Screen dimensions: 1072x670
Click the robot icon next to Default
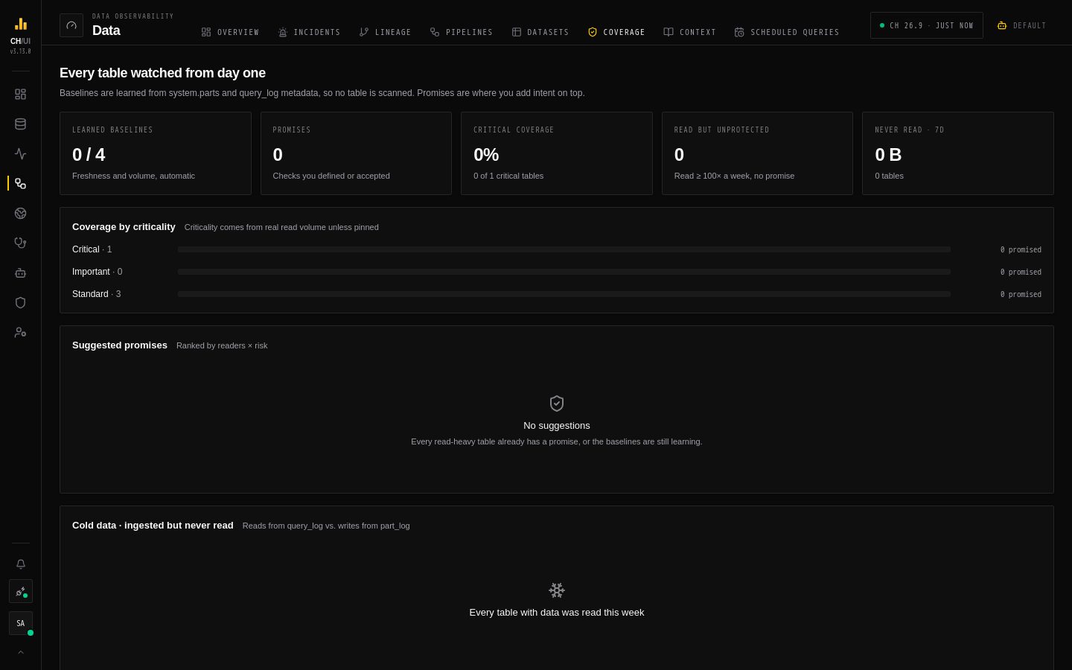[x=1002, y=25]
